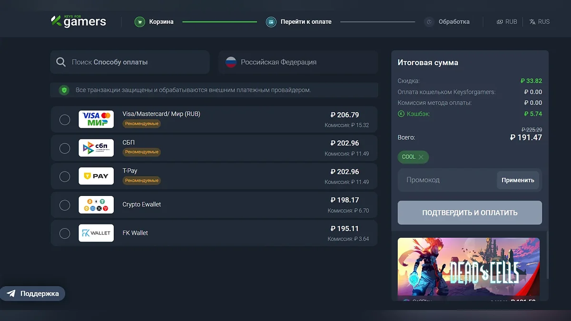
Task: Open the RUS language selector
Action: (539, 22)
